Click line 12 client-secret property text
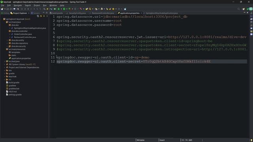253x142 pixels. pos(134,62)
